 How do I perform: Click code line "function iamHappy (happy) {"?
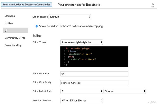(x=79, y=48)
